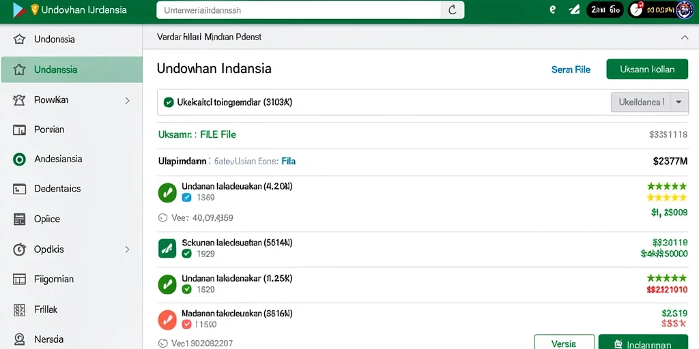
Task: Open Porvian in the sidebar
Action: pyautogui.click(x=71, y=130)
